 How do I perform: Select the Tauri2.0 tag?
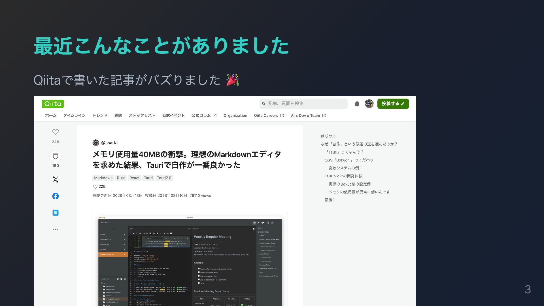coord(164,178)
